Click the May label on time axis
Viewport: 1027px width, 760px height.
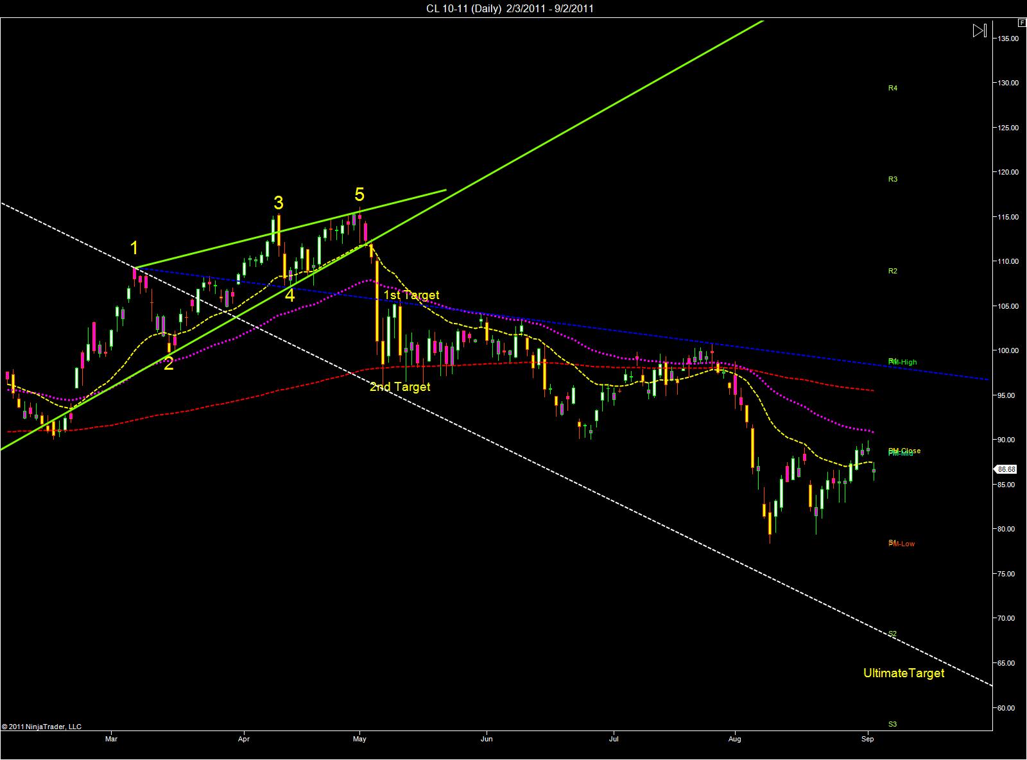tap(359, 739)
